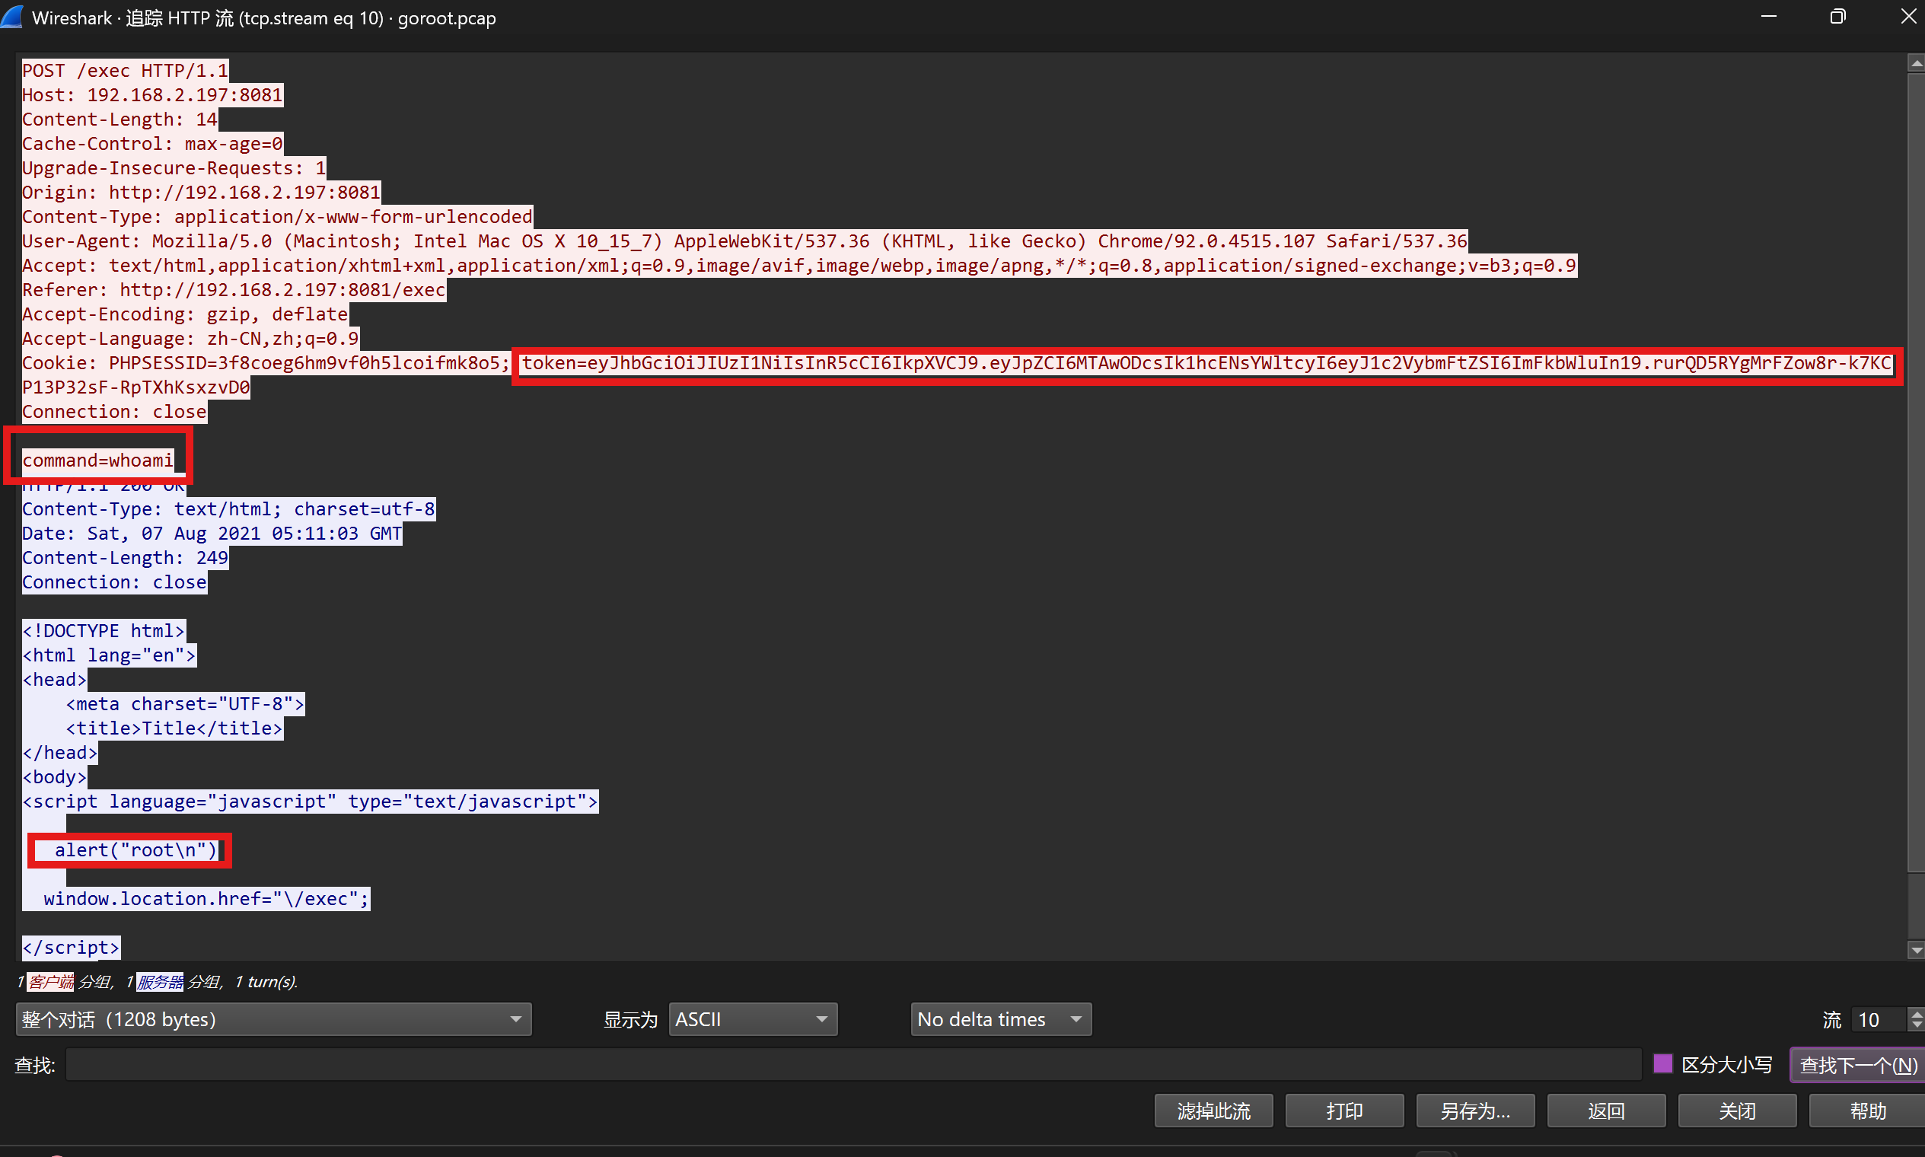This screenshot has height=1157, width=1925.
Task: Click the '</script>' closing tag line
Action: [x=71, y=947]
